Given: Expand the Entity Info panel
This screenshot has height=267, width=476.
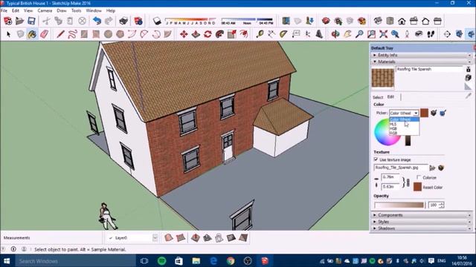Looking at the screenshot, I should click(421, 55).
